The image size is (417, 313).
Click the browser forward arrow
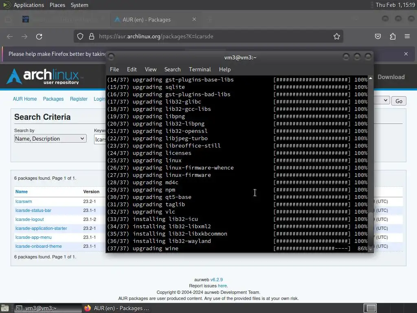pos(24,36)
